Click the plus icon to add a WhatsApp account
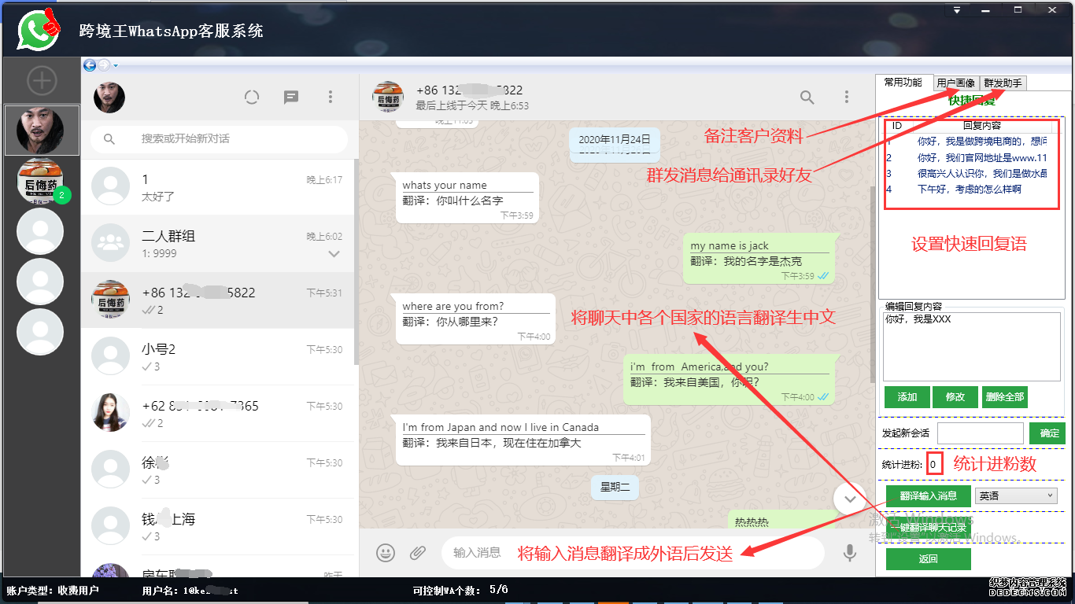The width and height of the screenshot is (1075, 604). [42, 79]
